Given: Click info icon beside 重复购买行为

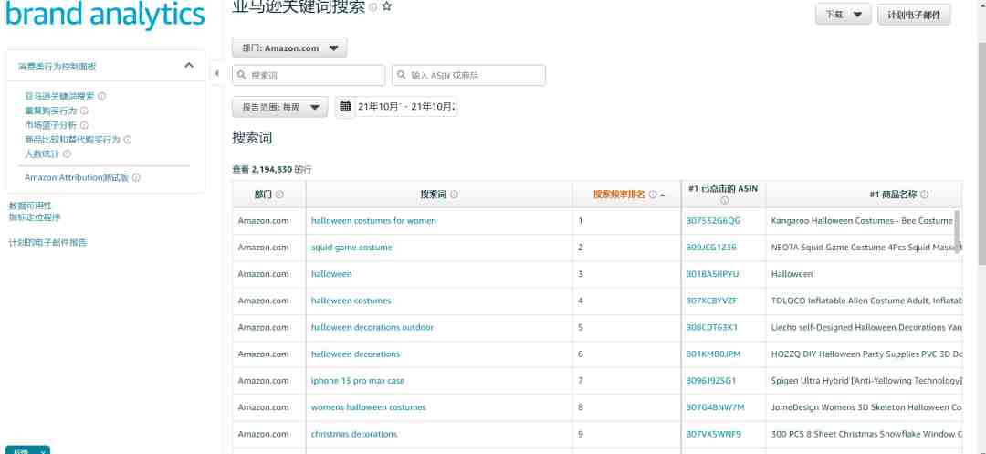Looking at the screenshot, I should 84,111.
